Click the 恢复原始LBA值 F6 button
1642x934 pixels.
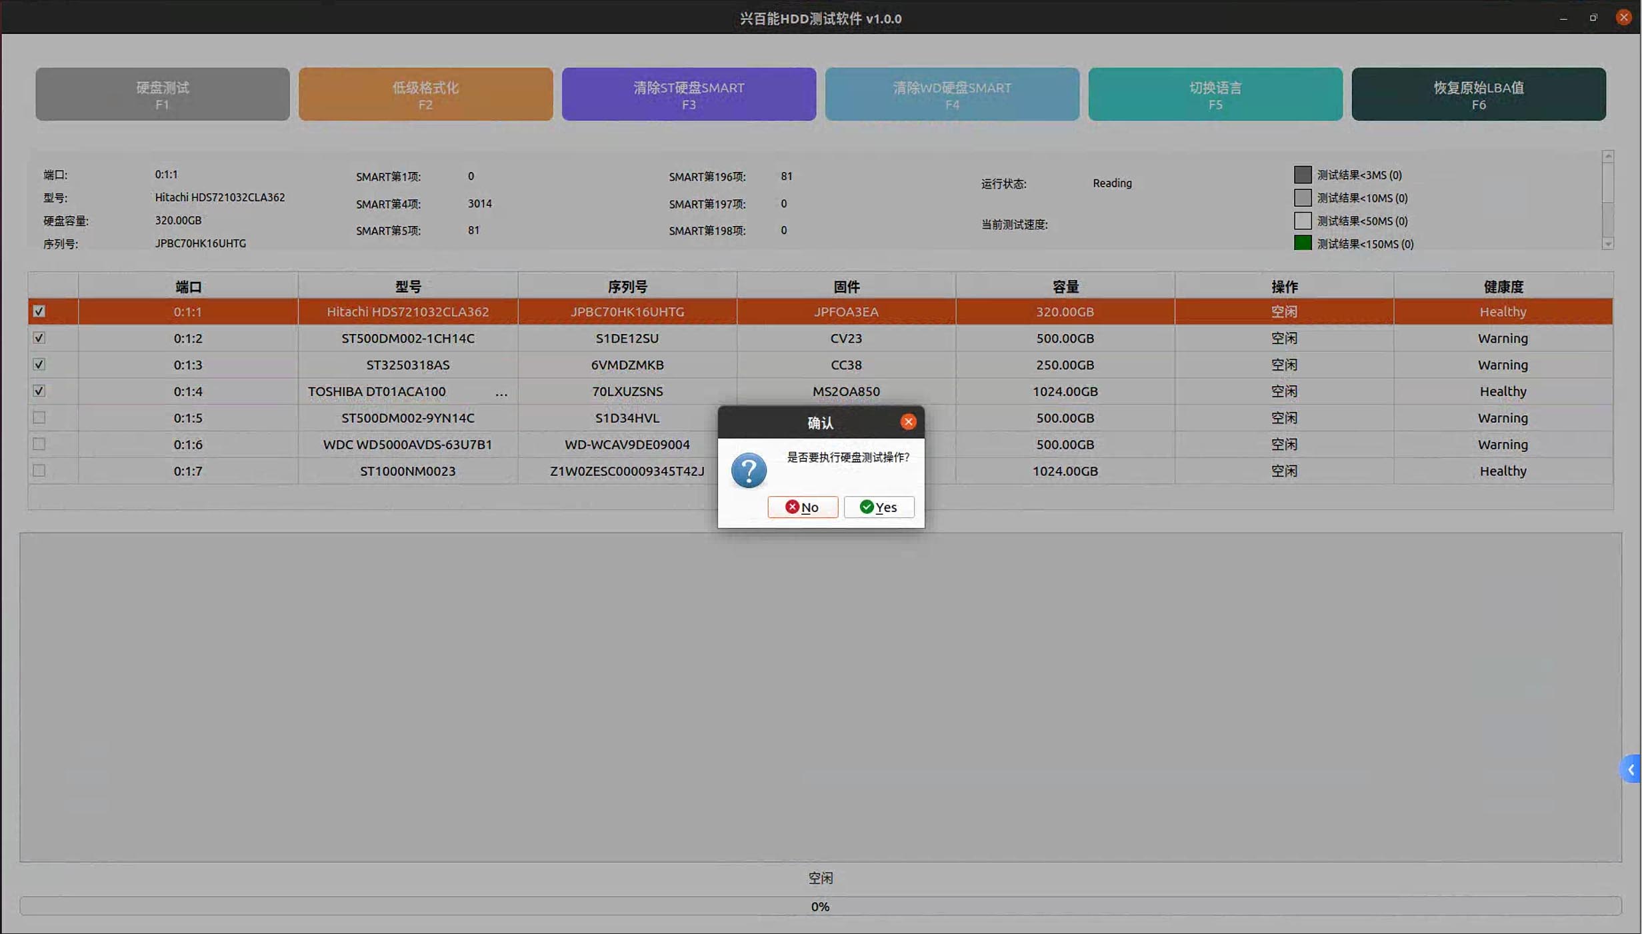click(x=1478, y=95)
